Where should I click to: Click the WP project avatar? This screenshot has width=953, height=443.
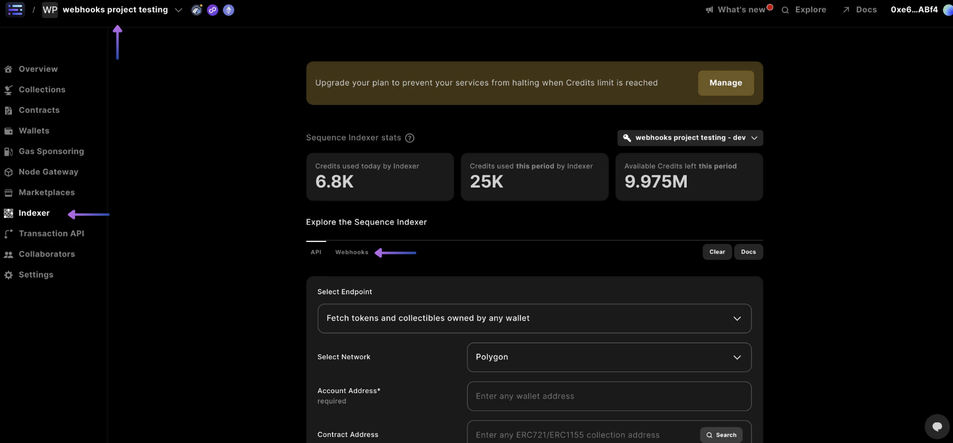pos(50,10)
